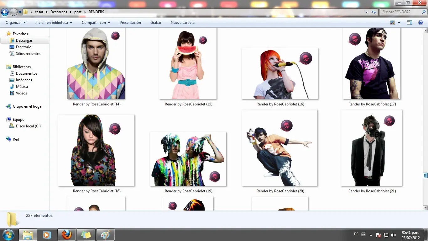Expand the arrow before cesar in address bar

point(32,12)
